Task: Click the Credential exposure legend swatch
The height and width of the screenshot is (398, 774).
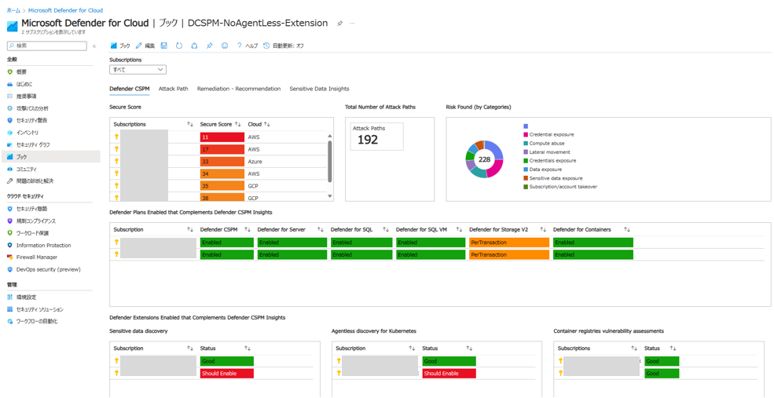Action: point(525,135)
